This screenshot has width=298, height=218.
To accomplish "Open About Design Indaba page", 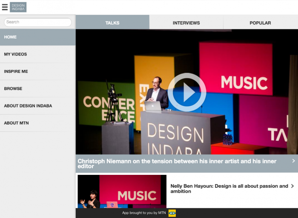I will (38, 106).
